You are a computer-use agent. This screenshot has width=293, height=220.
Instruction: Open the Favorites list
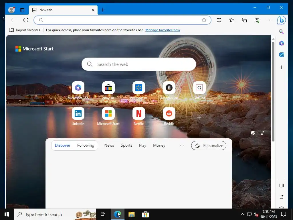pyautogui.click(x=232, y=20)
